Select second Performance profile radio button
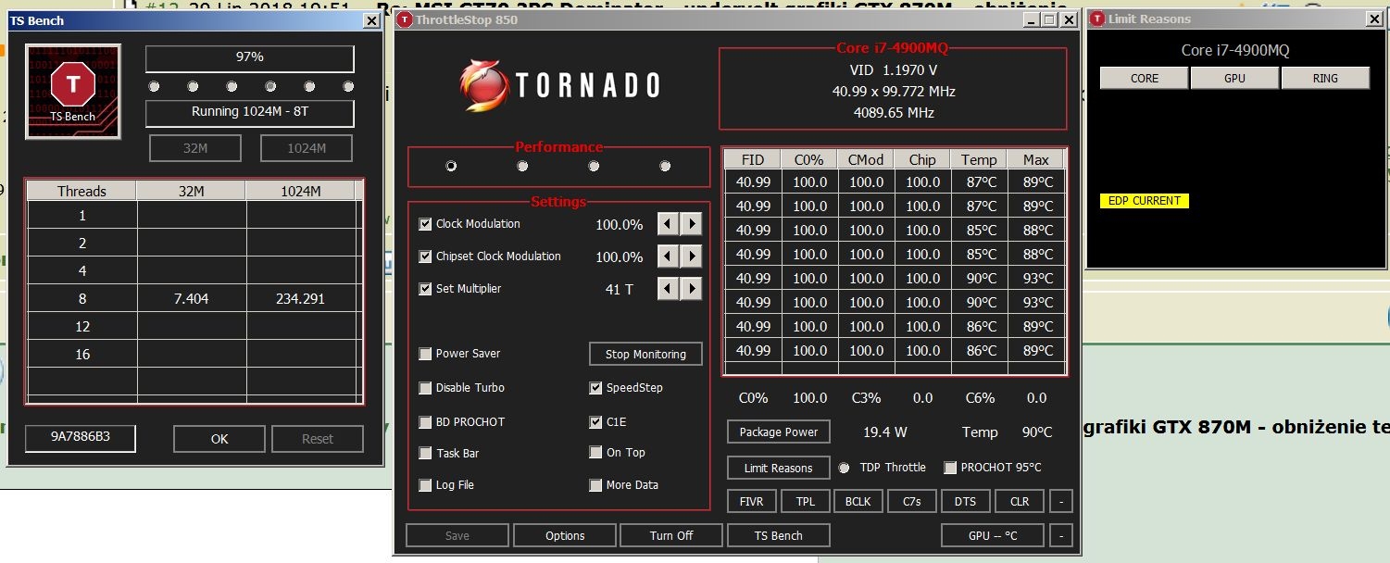The height and width of the screenshot is (563, 1390). [522, 167]
